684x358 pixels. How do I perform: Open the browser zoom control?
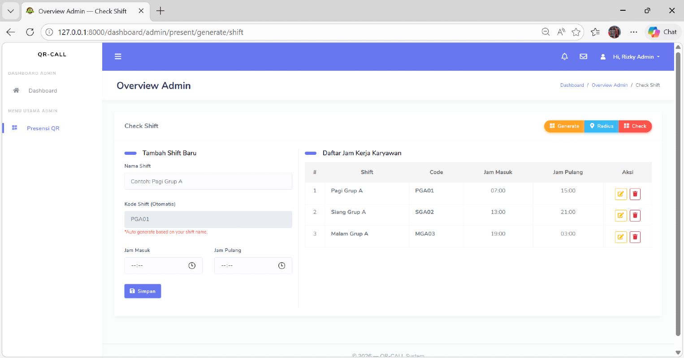(x=545, y=32)
